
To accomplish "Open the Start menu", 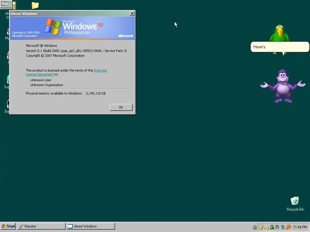I will tap(8, 226).
